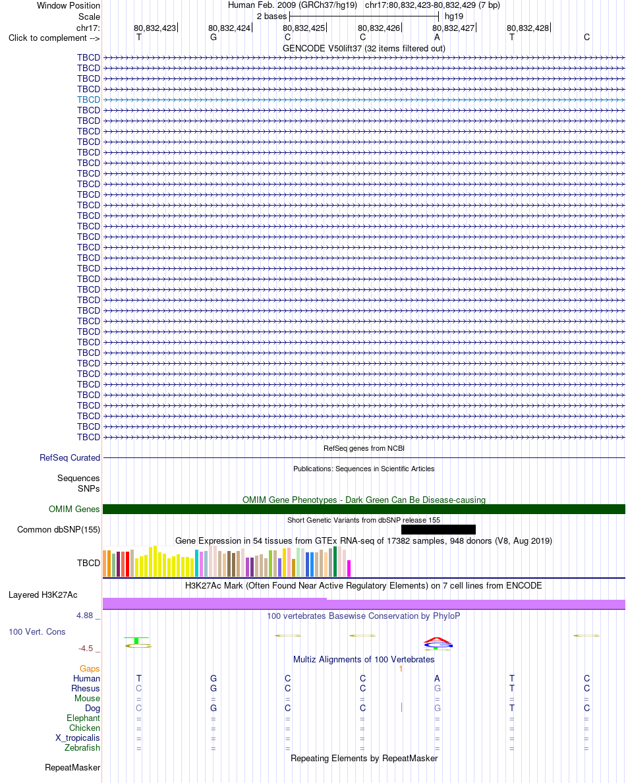Select the light-blue highlighted TBCD transcript label
This screenshot has width=626, height=783.
(88, 100)
